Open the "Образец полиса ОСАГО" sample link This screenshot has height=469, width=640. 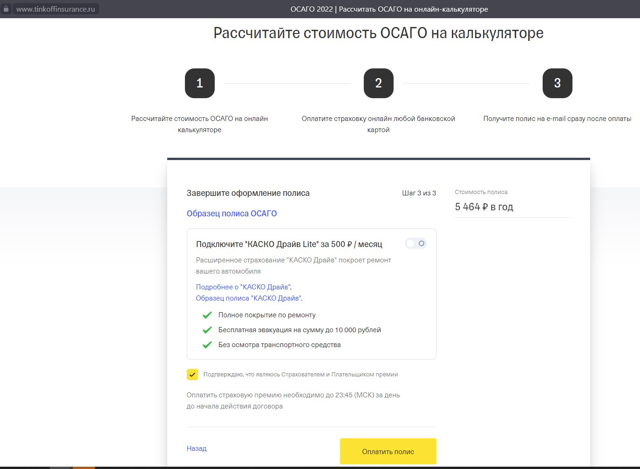click(231, 213)
